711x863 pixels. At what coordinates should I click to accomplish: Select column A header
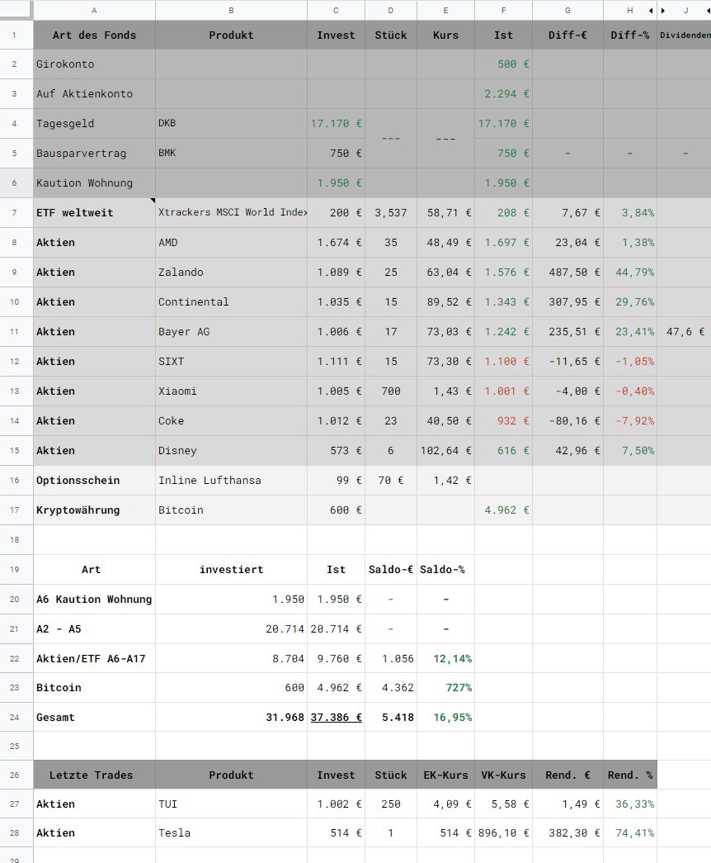pos(94,10)
